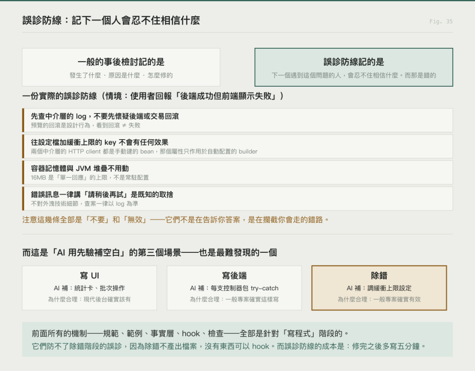Image resolution: width=475 pixels, height=371 pixels.
Task: Click green line 它們防不了除錯階段的誤診
Action: click(229, 346)
